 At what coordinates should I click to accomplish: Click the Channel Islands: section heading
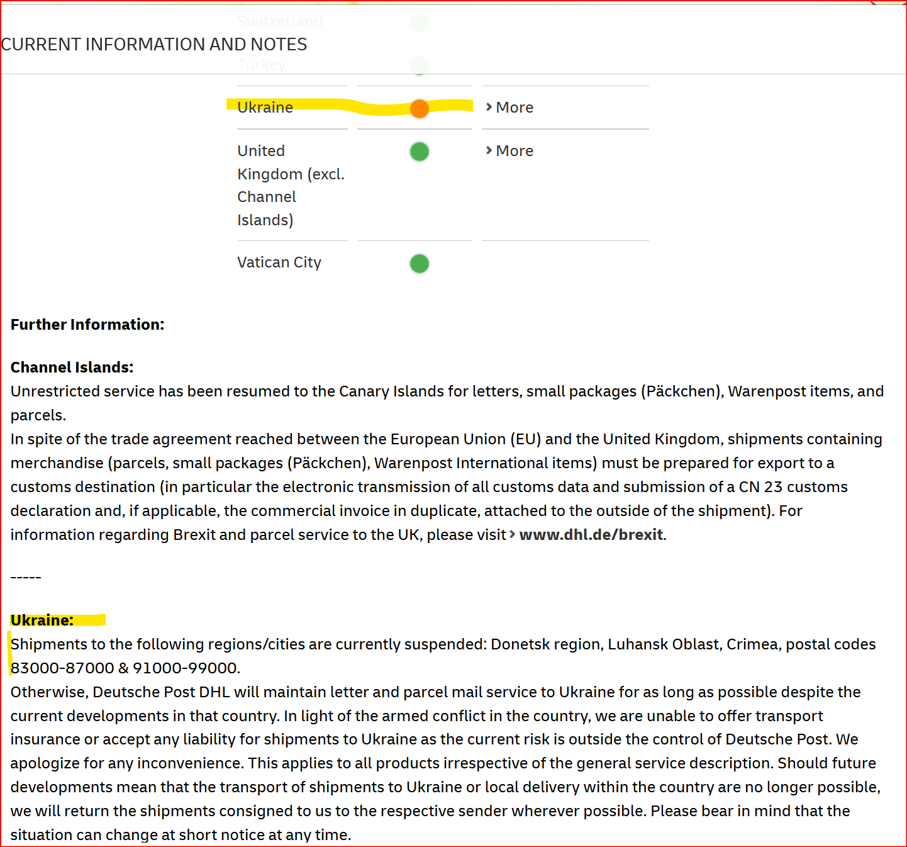[x=72, y=367]
